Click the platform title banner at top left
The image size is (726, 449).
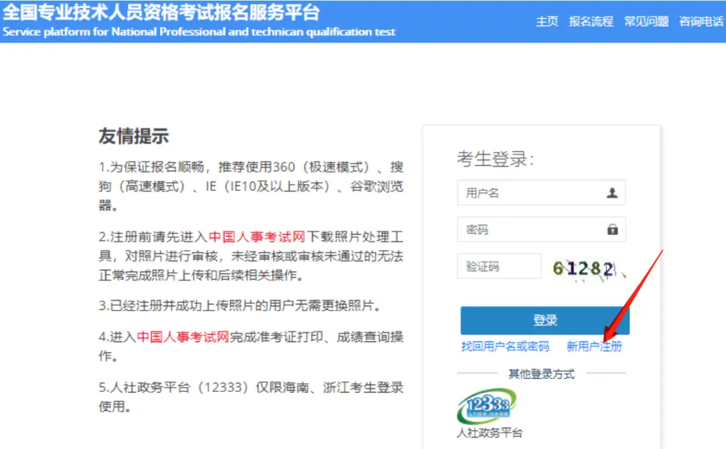click(161, 12)
